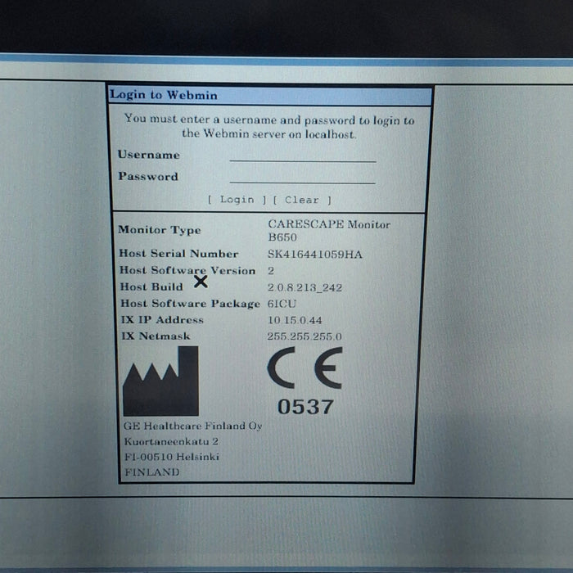Image resolution: width=573 pixels, height=573 pixels.
Task: Click 'GE Healthcare Finland Oy' text
Action: pos(192,426)
